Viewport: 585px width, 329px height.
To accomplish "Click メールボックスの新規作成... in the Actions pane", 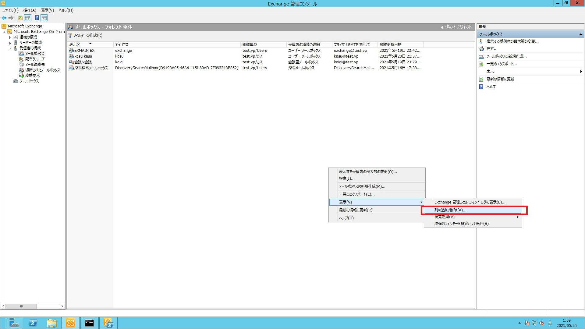I will tap(506, 56).
